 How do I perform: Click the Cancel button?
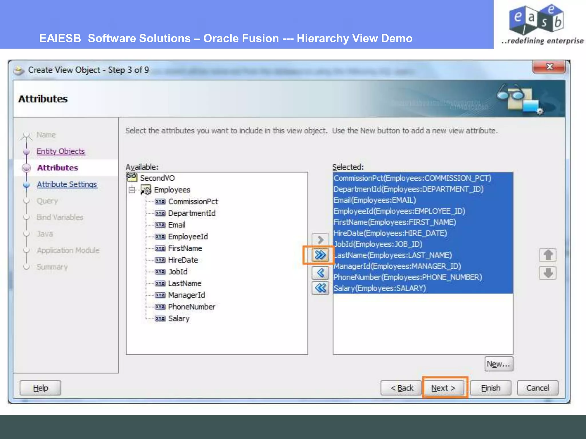pos(538,388)
